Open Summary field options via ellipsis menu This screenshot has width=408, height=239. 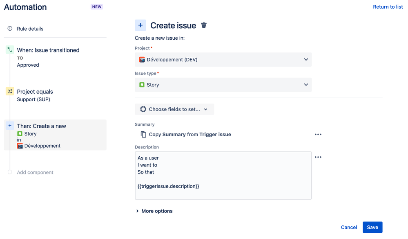pyautogui.click(x=318, y=134)
